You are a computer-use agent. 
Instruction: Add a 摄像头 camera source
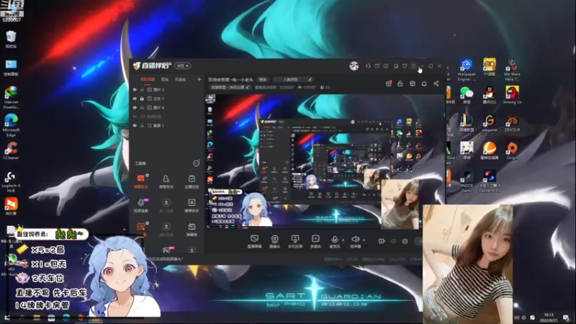coord(274,242)
